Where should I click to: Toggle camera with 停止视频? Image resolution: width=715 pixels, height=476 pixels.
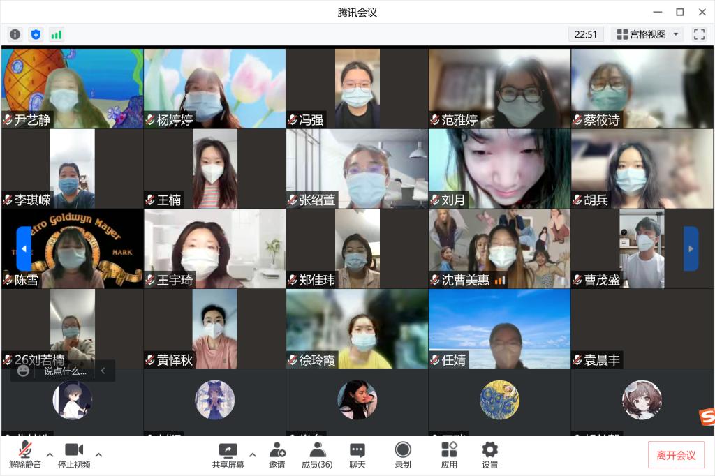[74, 454]
